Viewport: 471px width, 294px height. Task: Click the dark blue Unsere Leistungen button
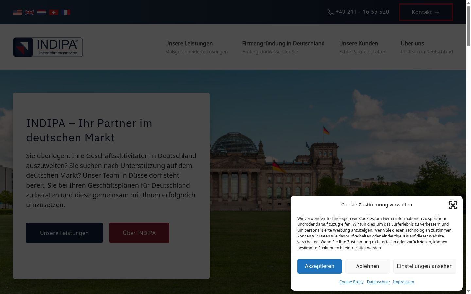click(x=64, y=233)
